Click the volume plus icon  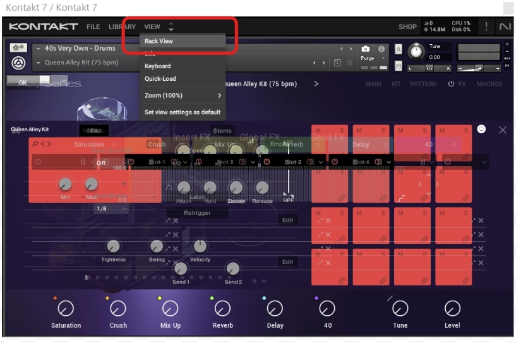point(498,68)
